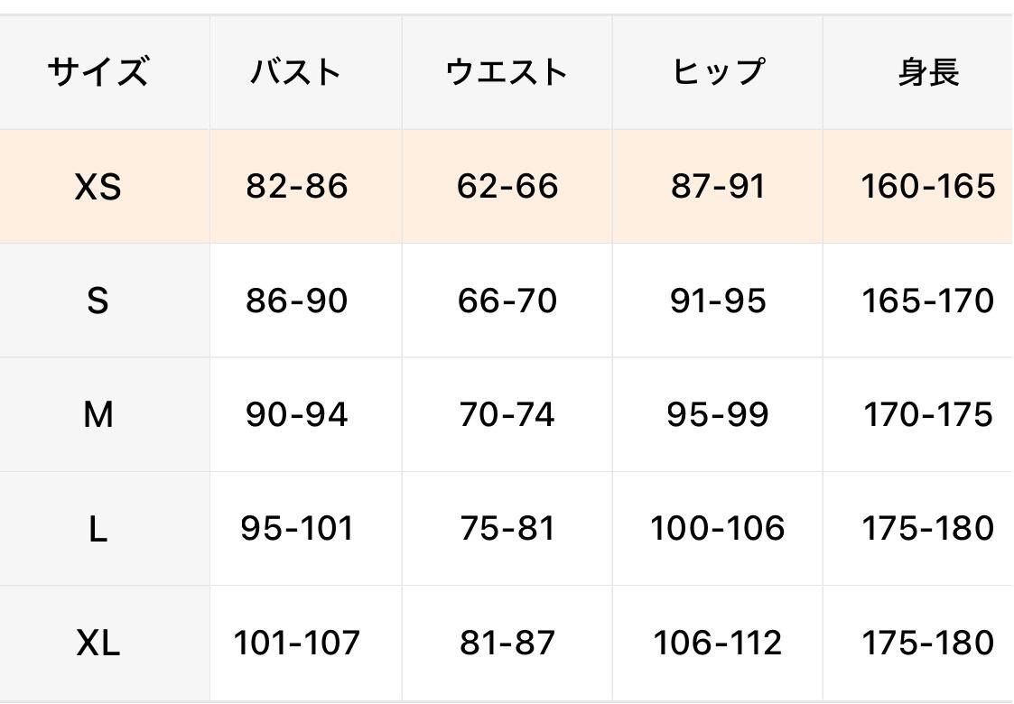The width and height of the screenshot is (1014, 704).
Task: Click the bust value 101-107
Action: pyautogui.click(x=296, y=643)
